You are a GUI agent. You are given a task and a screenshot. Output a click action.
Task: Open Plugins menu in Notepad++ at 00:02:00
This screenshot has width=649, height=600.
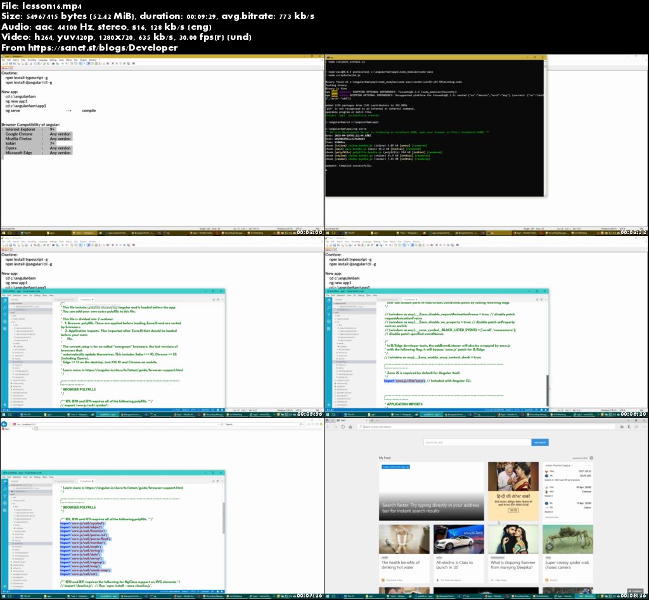[x=83, y=60]
